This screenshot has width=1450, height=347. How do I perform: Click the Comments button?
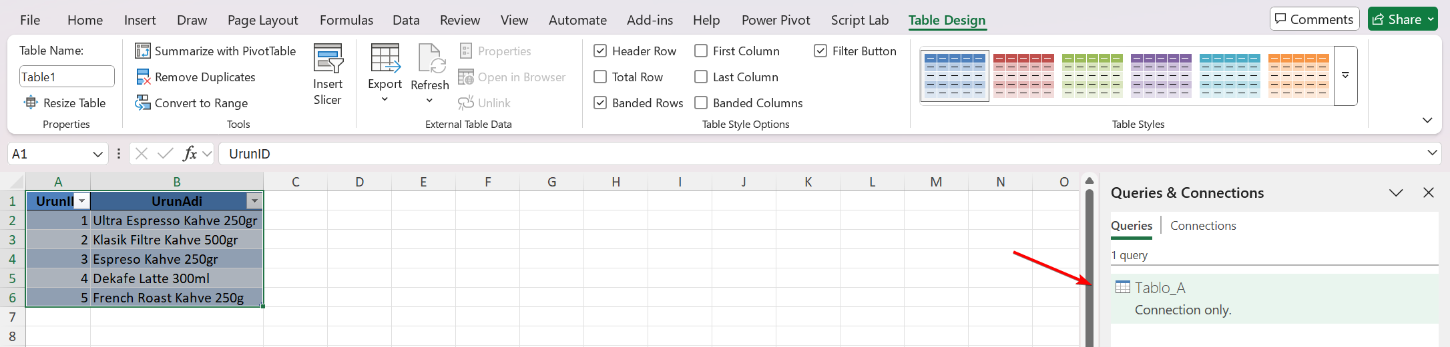point(1314,19)
